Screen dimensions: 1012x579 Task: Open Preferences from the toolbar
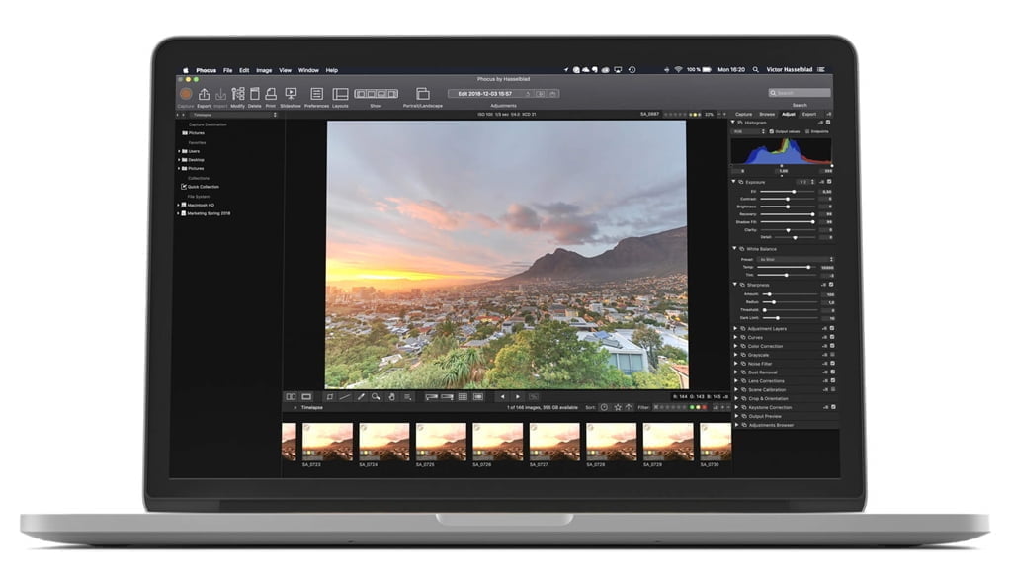click(316, 94)
